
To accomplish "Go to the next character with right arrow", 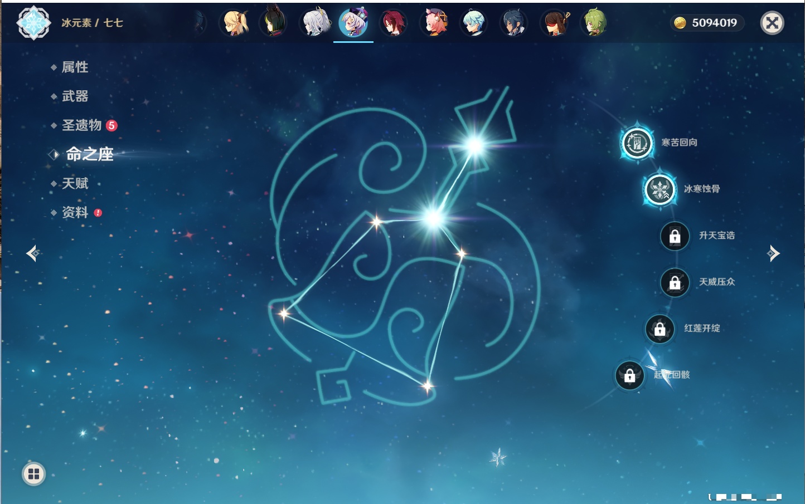I will tap(773, 253).
